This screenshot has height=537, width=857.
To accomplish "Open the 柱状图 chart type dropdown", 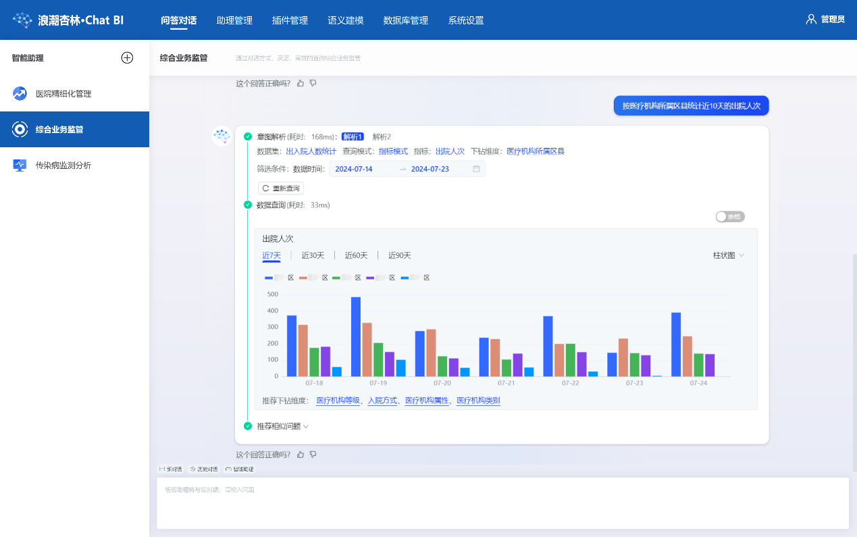I will pyautogui.click(x=729, y=255).
